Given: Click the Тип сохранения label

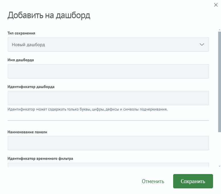Looking at the screenshot, I should tap(21, 33).
